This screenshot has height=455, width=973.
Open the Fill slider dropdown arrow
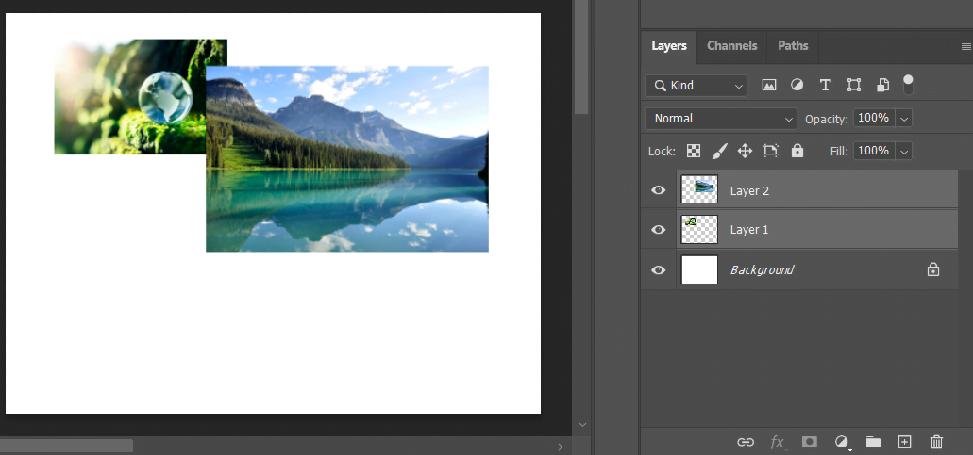pos(904,151)
